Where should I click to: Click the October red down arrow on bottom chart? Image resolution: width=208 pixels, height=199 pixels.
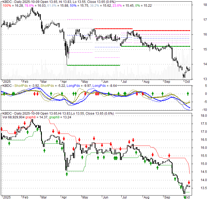click(189, 182)
